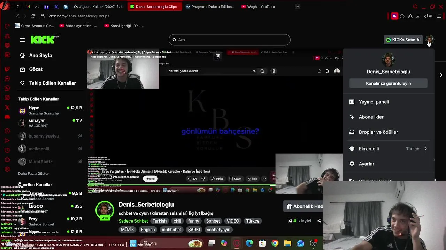Click the Turkish tag
446x250 pixels.
point(160,221)
